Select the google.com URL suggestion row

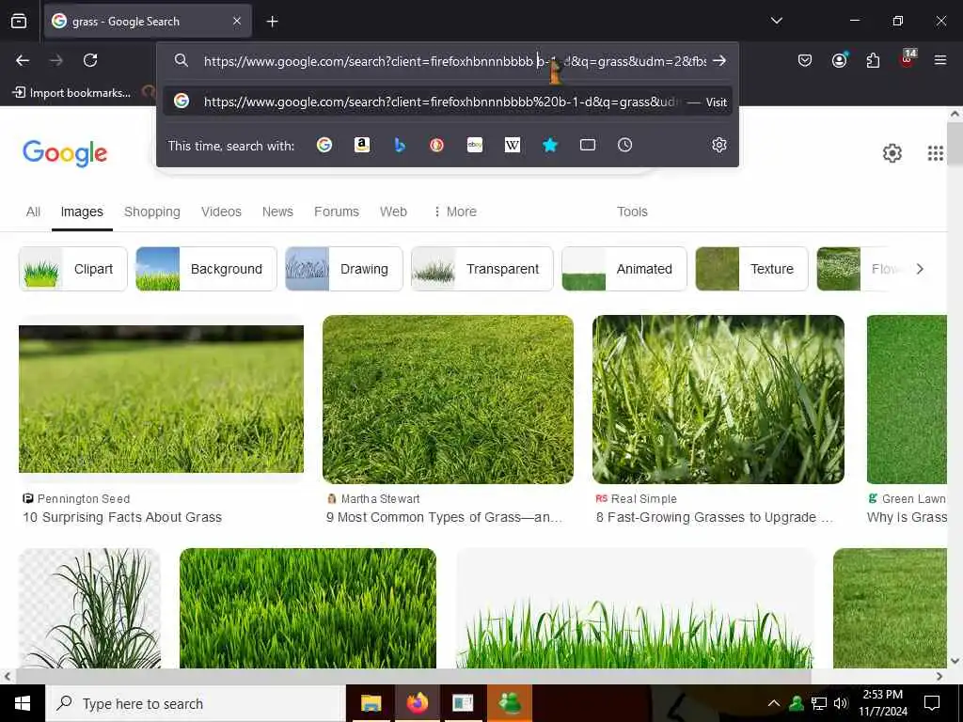click(447, 102)
